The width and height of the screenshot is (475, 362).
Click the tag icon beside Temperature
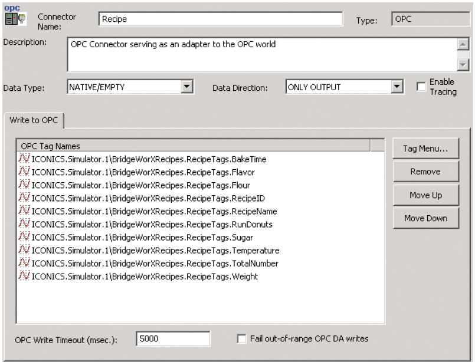coord(24,249)
